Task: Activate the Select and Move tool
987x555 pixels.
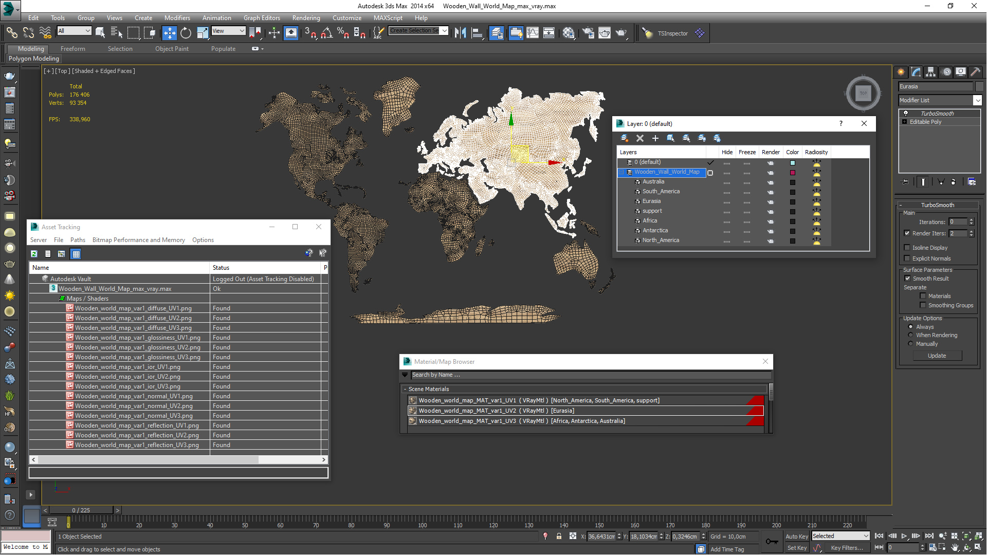Action: pyautogui.click(x=169, y=33)
